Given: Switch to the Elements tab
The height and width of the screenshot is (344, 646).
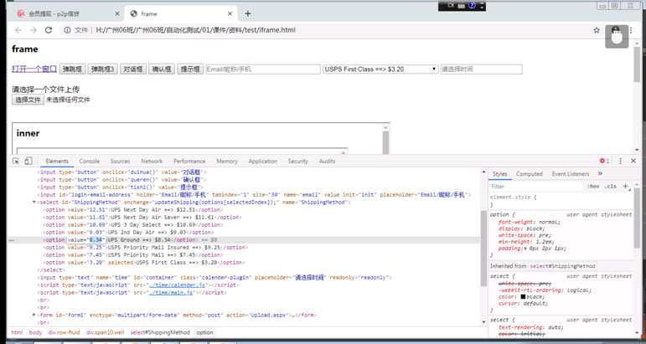Looking at the screenshot, I should [57, 161].
